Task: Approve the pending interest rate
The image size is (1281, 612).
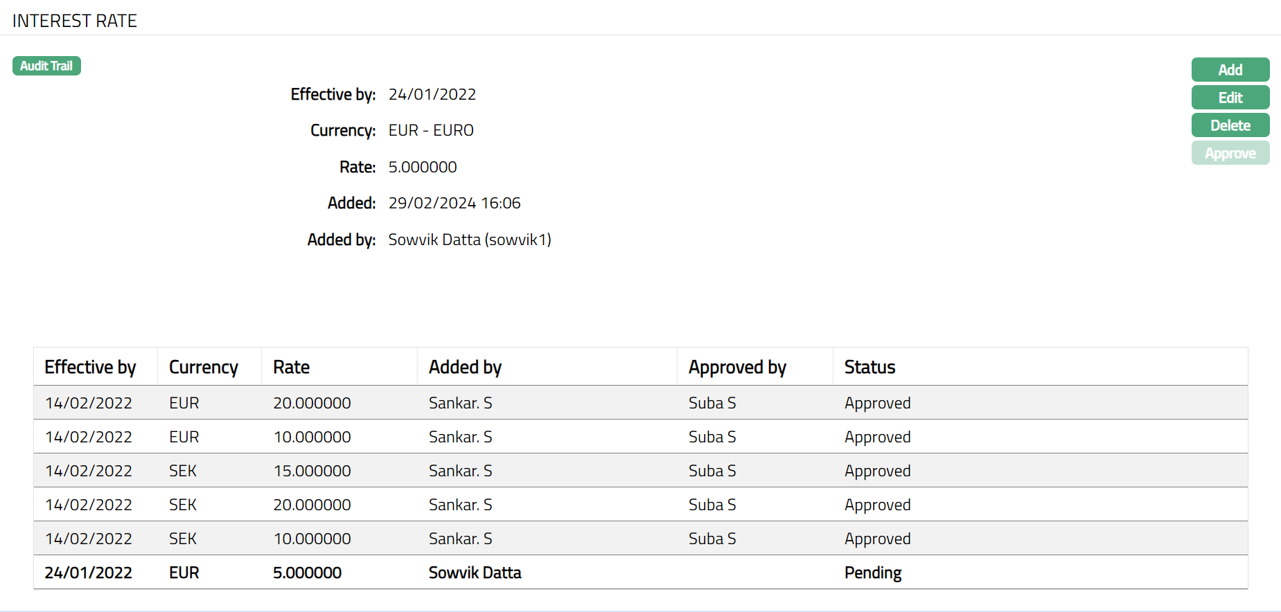Action: (1230, 153)
